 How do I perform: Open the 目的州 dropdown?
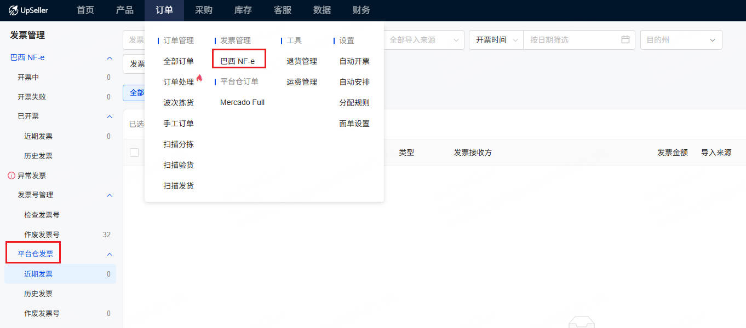click(681, 40)
